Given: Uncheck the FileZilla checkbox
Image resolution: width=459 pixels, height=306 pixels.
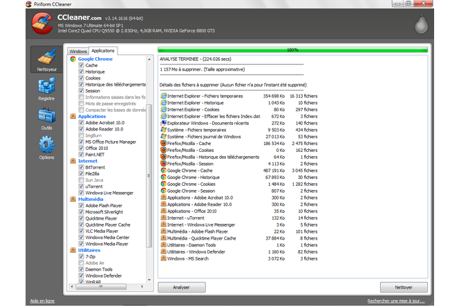Looking at the screenshot, I should pyautogui.click(x=82, y=174).
